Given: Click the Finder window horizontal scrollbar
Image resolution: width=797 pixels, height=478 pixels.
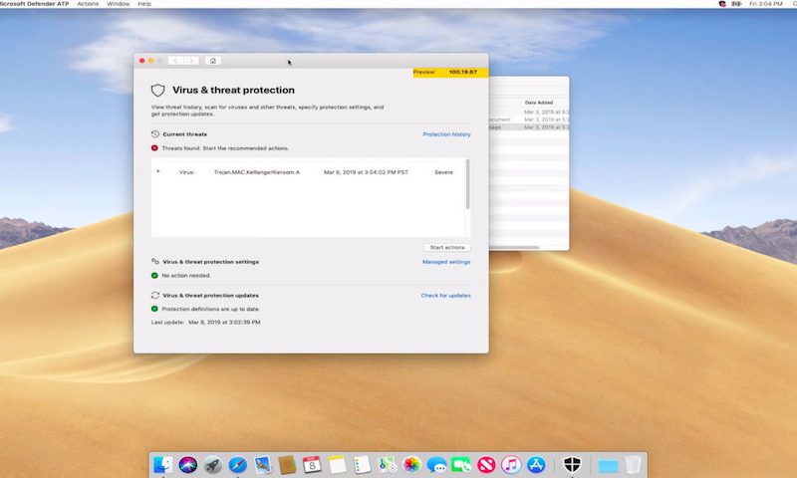Looking at the screenshot, I should (x=514, y=247).
